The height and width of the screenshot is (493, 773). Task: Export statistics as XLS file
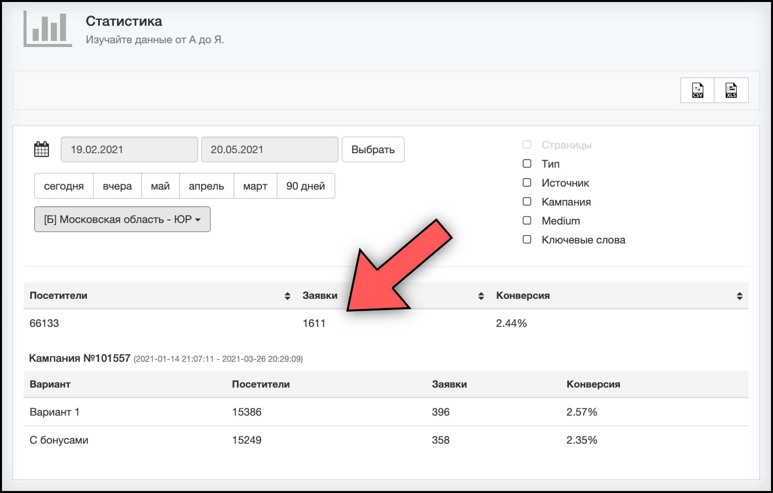[x=731, y=90]
